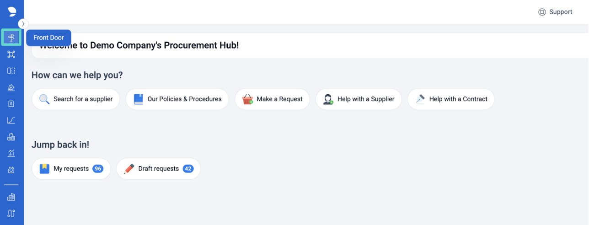Screen dimensions: 589x225
Task: Click the company logo at top left
Action: pos(12,11)
